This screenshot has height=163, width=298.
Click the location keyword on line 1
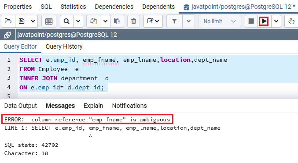[x=176, y=60]
